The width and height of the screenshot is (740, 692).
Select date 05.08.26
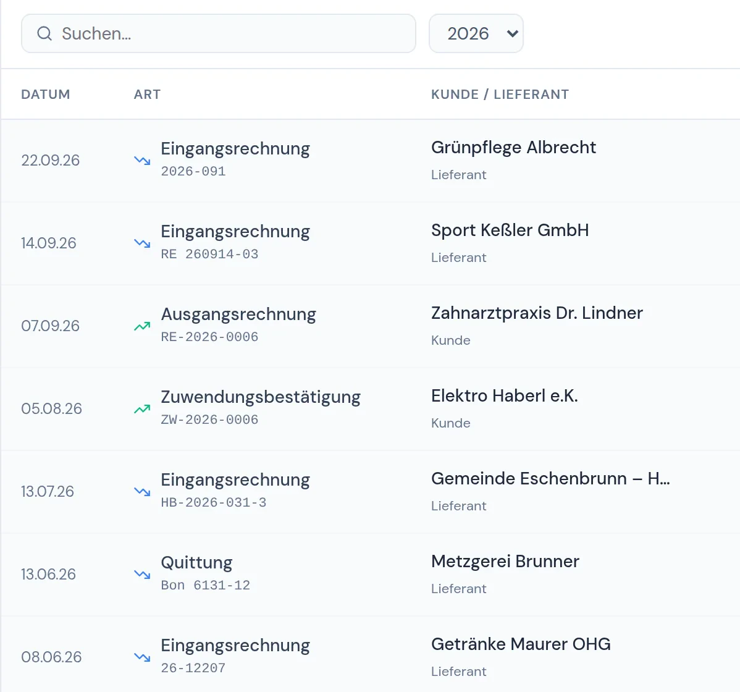pos(51,409)
